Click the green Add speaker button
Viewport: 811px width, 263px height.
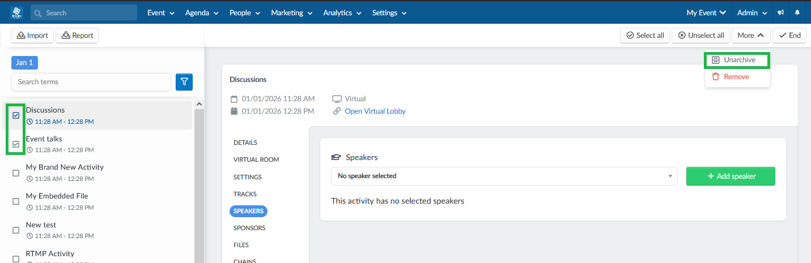coord(731,176)
